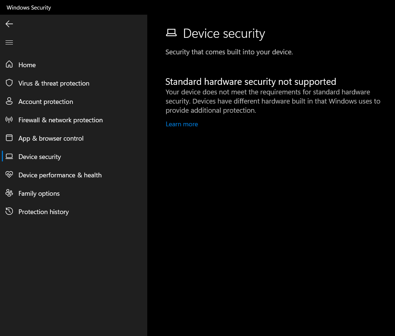Click the family people icon

9,193
